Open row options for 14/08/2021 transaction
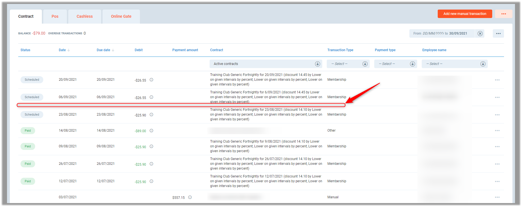The image size is (522, 207). pos(497,131)
